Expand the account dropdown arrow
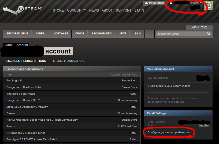Screen dimensions: 219x144 201,3
